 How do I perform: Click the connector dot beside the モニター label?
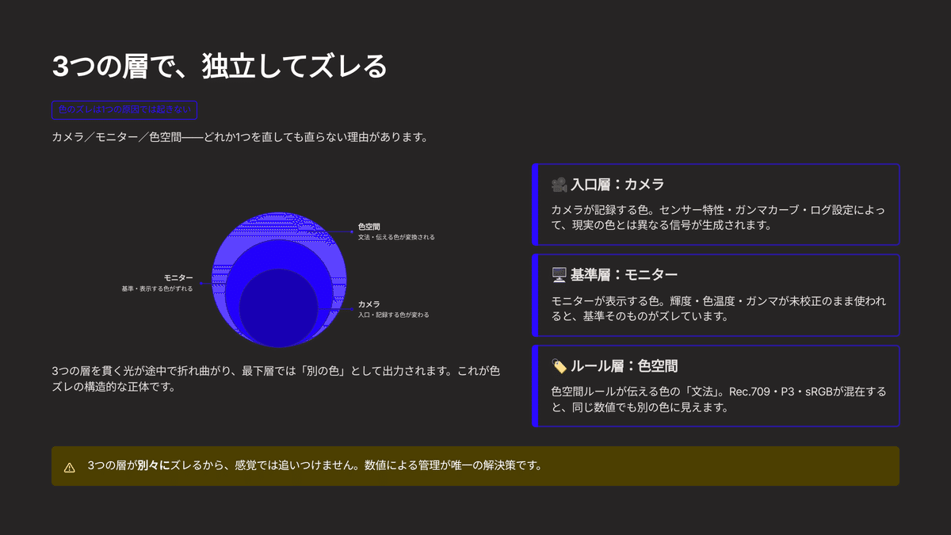201,284
